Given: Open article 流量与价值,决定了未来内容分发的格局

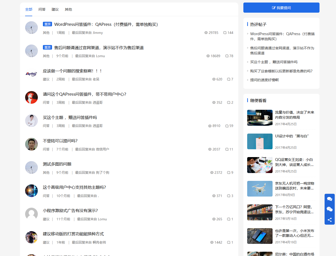Looking at the screenshot, I should tap(294, 115).
